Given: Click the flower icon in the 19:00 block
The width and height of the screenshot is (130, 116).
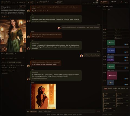Looking at the screenshot, I should point(110,75).
